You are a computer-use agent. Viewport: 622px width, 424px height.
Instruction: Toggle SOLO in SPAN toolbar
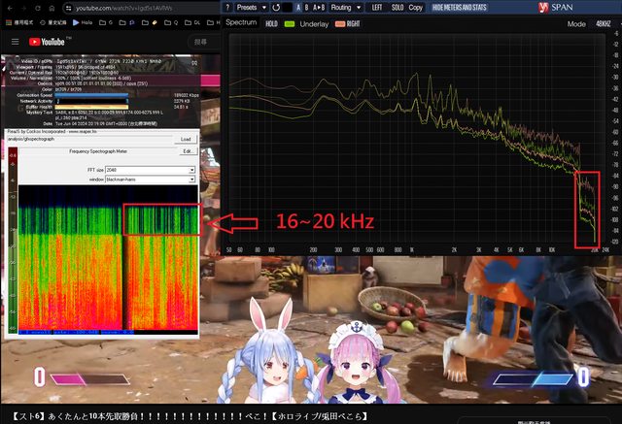coord(397,7)
